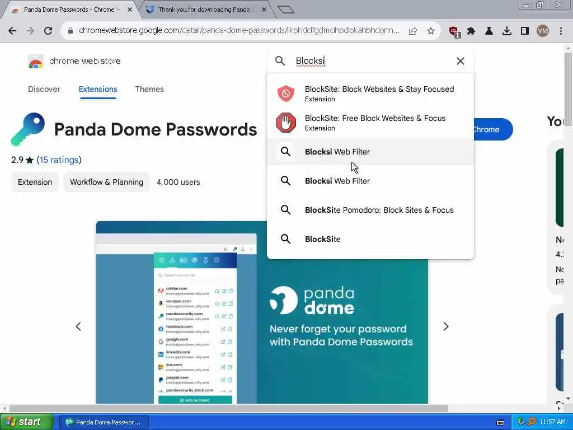Click the Extension category chip
The image size is (573, 430).
click(x=35, y=182)
